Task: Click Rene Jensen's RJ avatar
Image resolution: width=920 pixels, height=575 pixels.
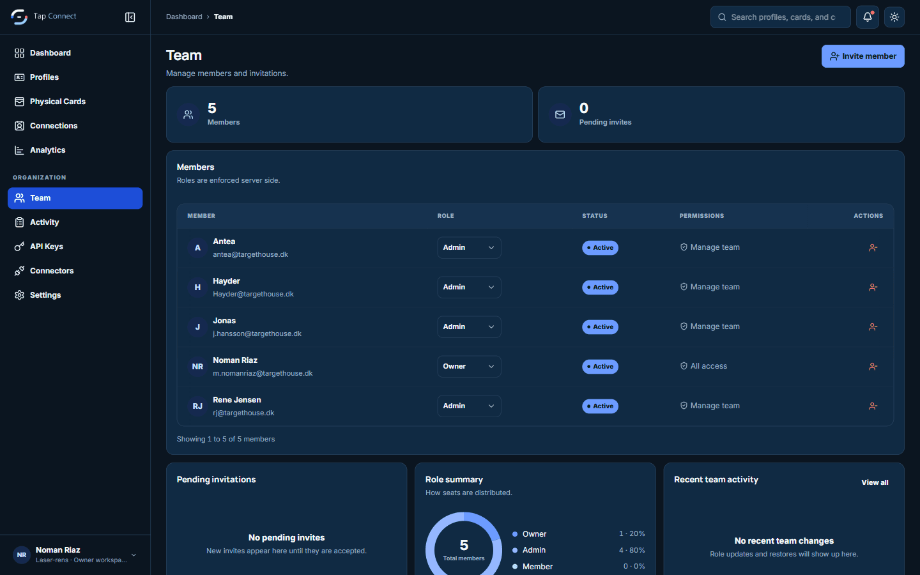Action: [x=197, y=406]
